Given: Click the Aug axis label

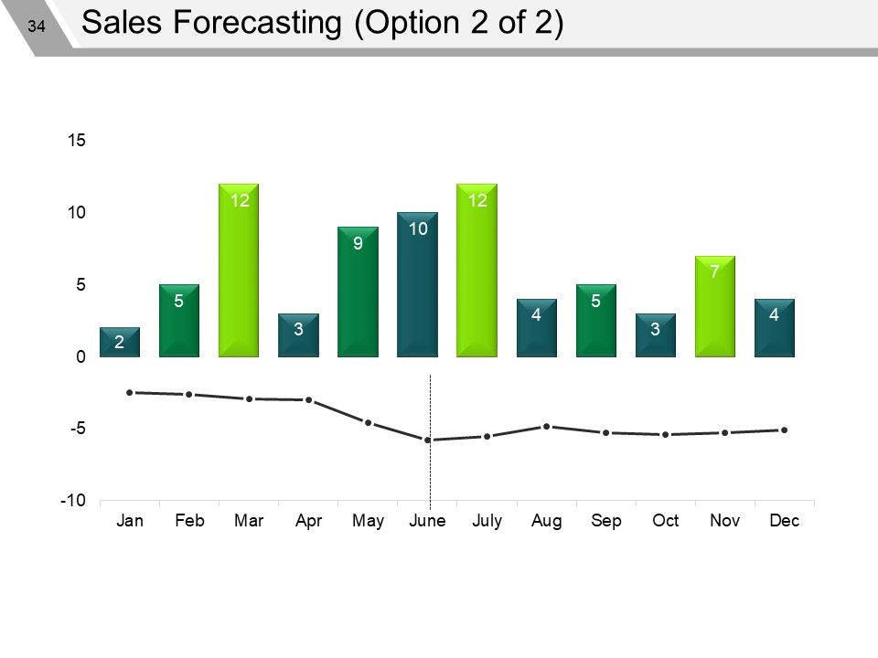Looking at the screenshot, I should [x=547, y=521].
